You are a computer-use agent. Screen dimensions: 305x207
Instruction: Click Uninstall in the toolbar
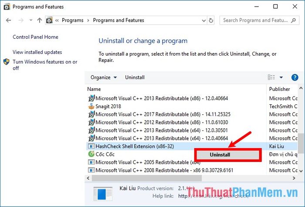click(135, 77)
